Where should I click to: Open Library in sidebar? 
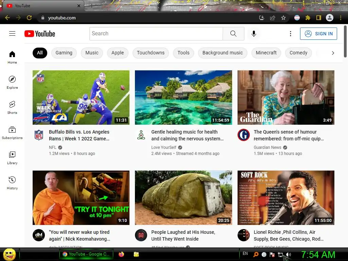[12, 158]
